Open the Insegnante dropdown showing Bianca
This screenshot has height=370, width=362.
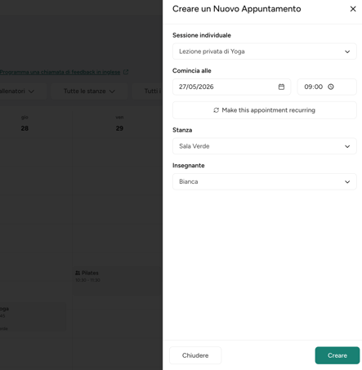tap(264, 181)
